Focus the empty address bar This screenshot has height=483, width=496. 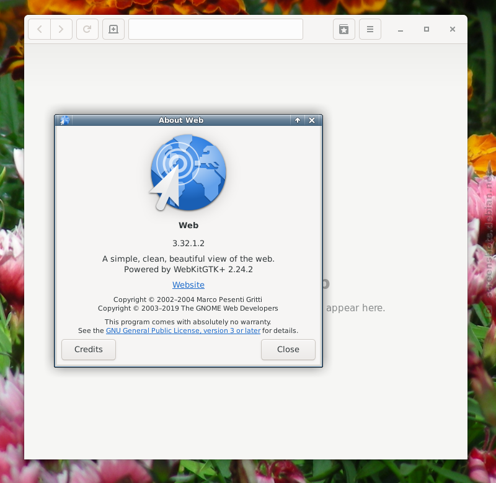(x=216, y=29)
